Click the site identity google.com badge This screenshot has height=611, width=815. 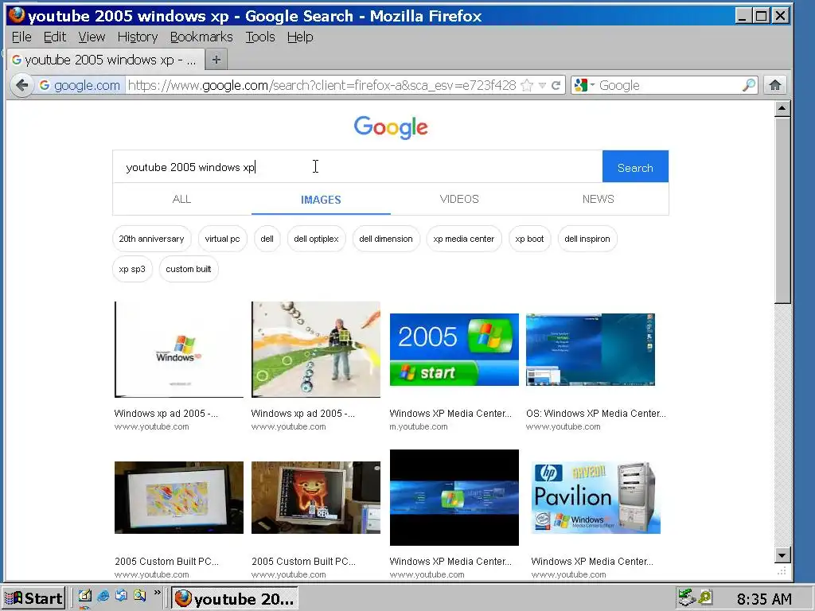pyautogui.click(x=80, y=85)
